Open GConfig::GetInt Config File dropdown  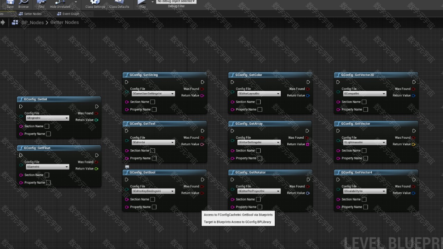coord(48,118)
